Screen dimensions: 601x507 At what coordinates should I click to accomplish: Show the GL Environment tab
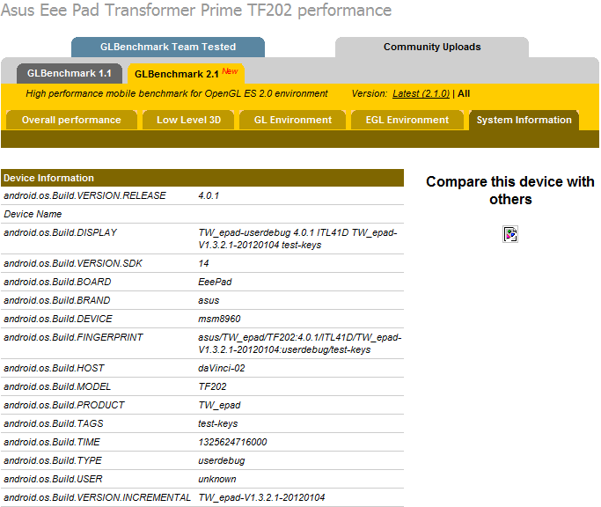[x=293, y=120]
